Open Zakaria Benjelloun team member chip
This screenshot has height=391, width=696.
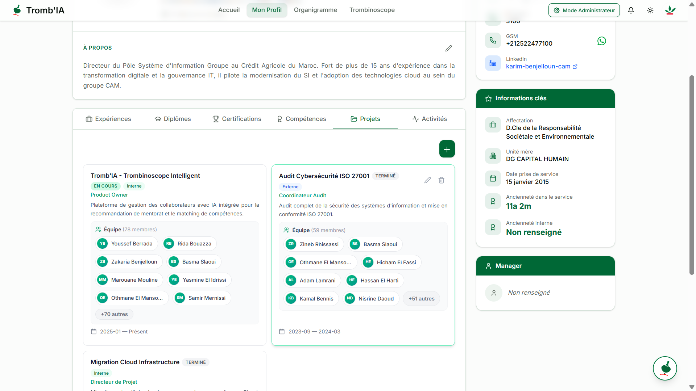coord(129,262)
